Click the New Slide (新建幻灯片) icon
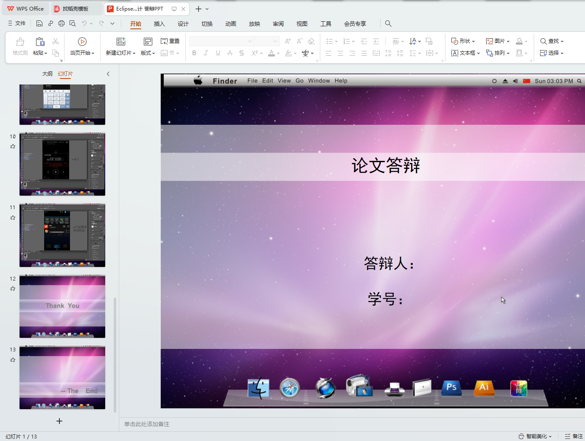This screenshot has width=585, height=441. (x=121, y=42)
